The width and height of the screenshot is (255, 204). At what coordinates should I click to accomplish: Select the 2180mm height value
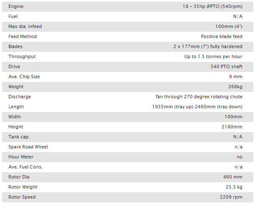pyautogui.click(x=232, y=127)
